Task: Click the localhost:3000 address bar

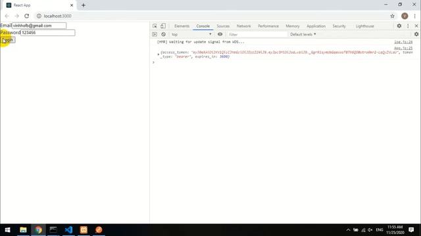Action: pos(212,16)
